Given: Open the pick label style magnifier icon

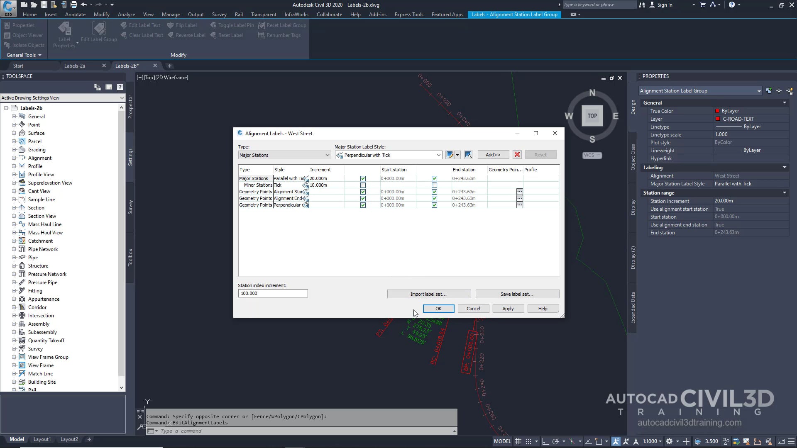Looking at the screenshot, I should 469,154.
